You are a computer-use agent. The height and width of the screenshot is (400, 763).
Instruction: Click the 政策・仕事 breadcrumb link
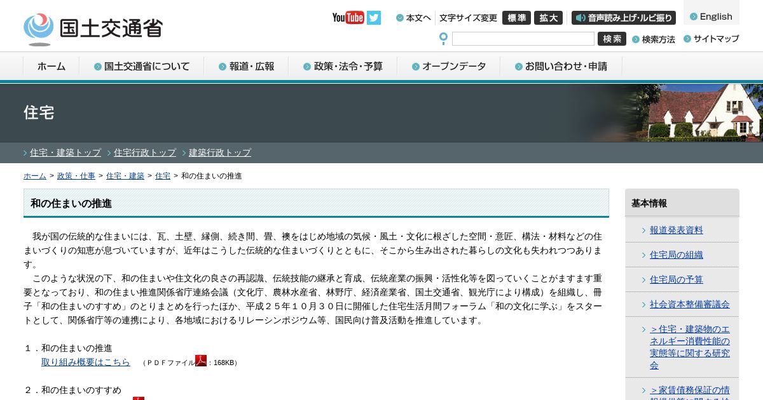[x=76, y=176]
